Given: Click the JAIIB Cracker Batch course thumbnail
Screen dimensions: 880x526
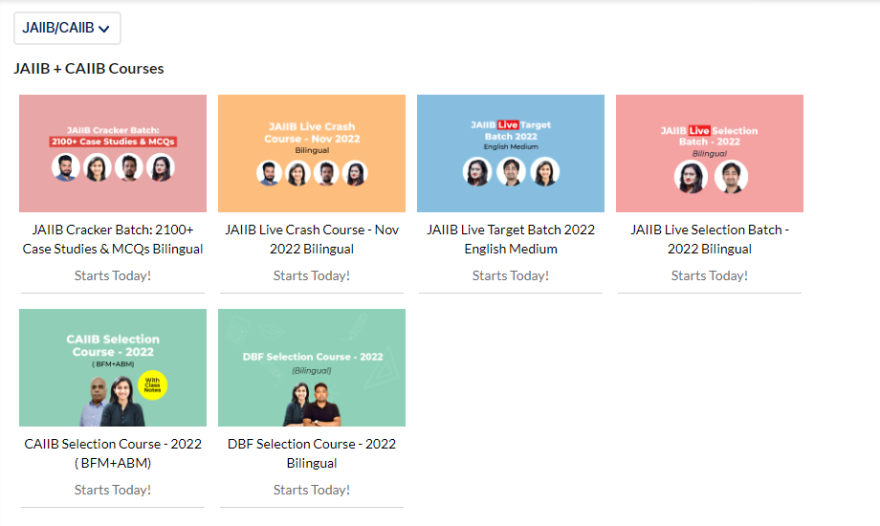Looking at the screenshot, I should (113, 153).
